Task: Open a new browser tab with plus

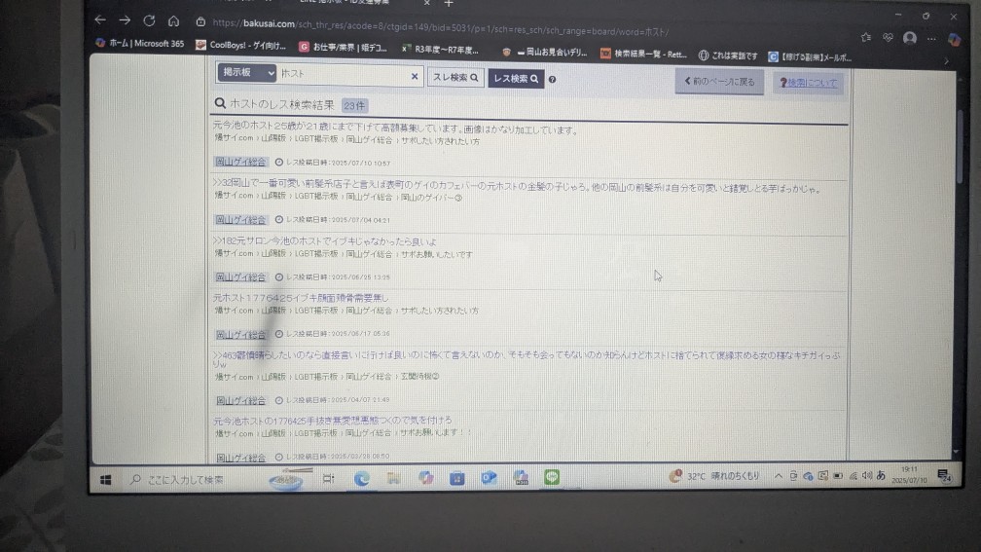Action: [x=449, y=4]
